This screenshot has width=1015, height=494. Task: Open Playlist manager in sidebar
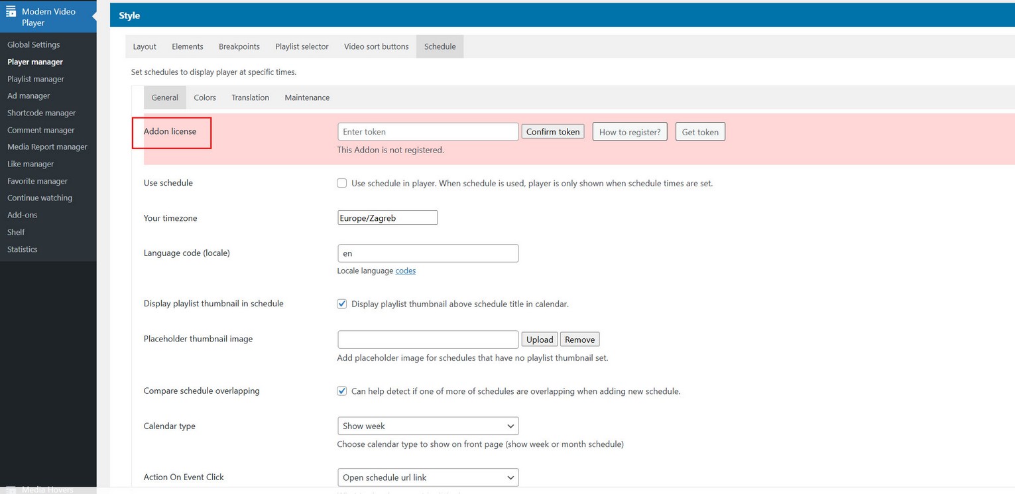[x=36, y=79]
